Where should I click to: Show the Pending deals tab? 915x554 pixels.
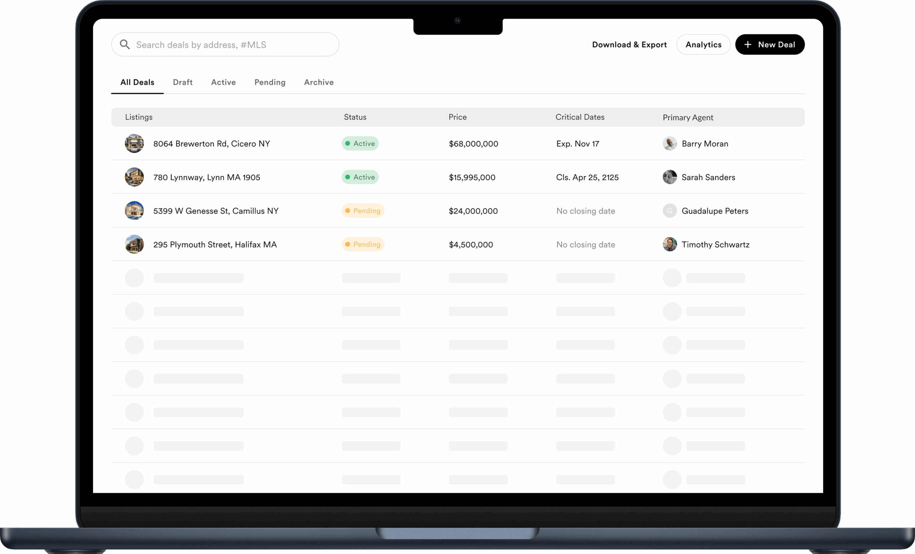click(269, 83)
